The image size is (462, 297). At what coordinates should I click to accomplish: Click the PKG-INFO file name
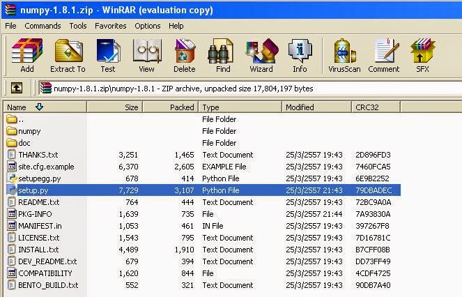35,214
